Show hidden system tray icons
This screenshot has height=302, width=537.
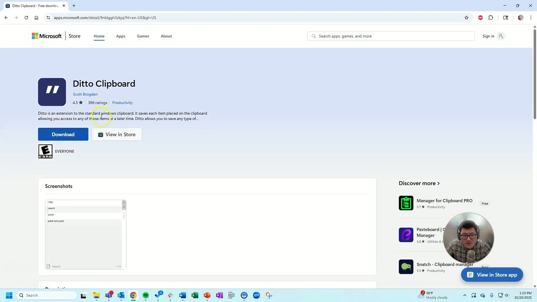point(464,295)
